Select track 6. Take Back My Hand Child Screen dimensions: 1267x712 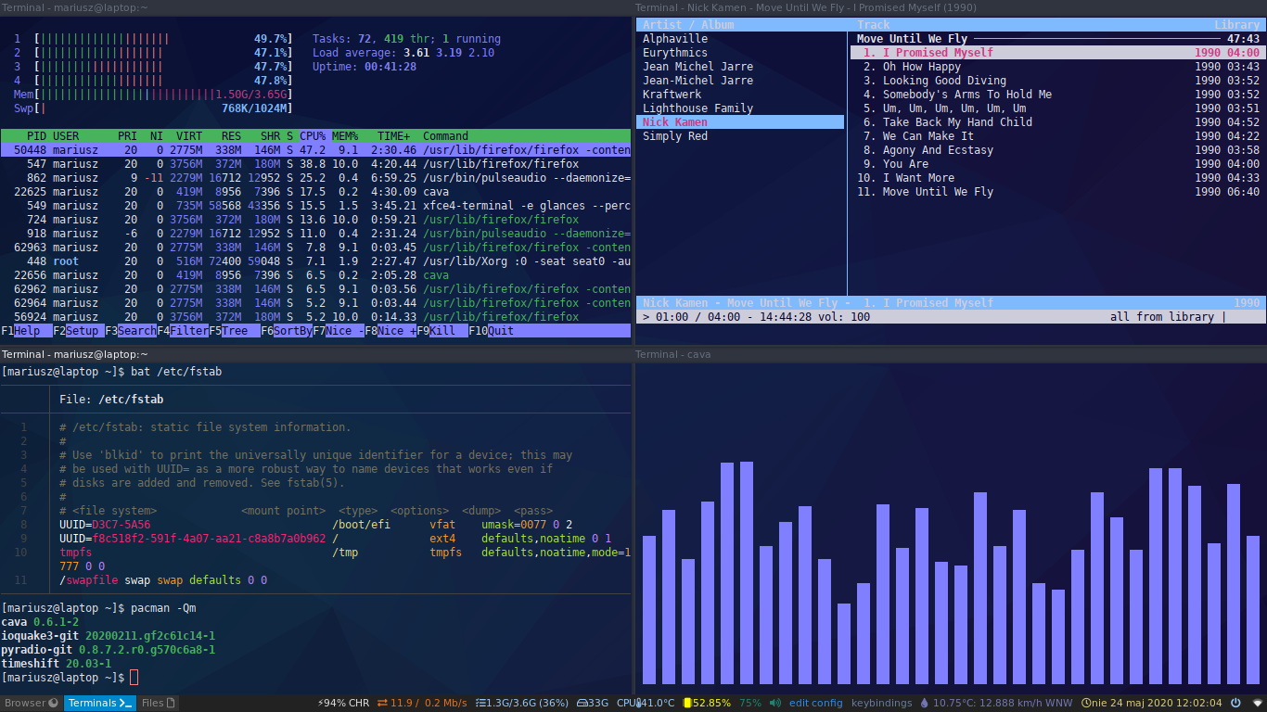point(1057,122)
